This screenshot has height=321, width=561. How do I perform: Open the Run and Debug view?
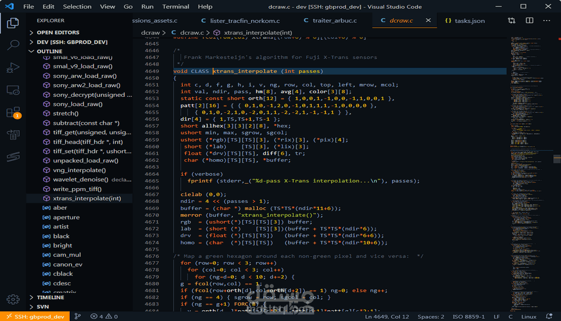(13, 68)
